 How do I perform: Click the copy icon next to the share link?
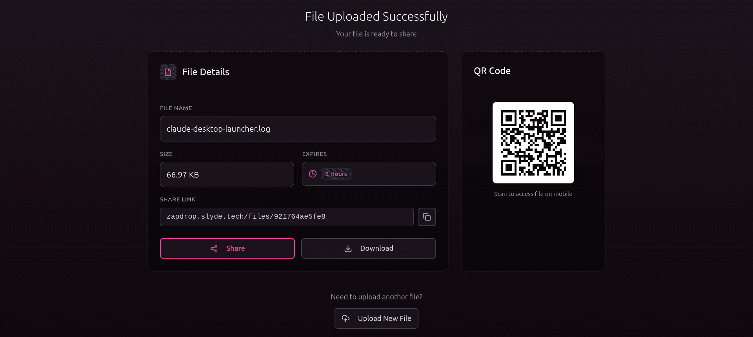coord(427,217)
